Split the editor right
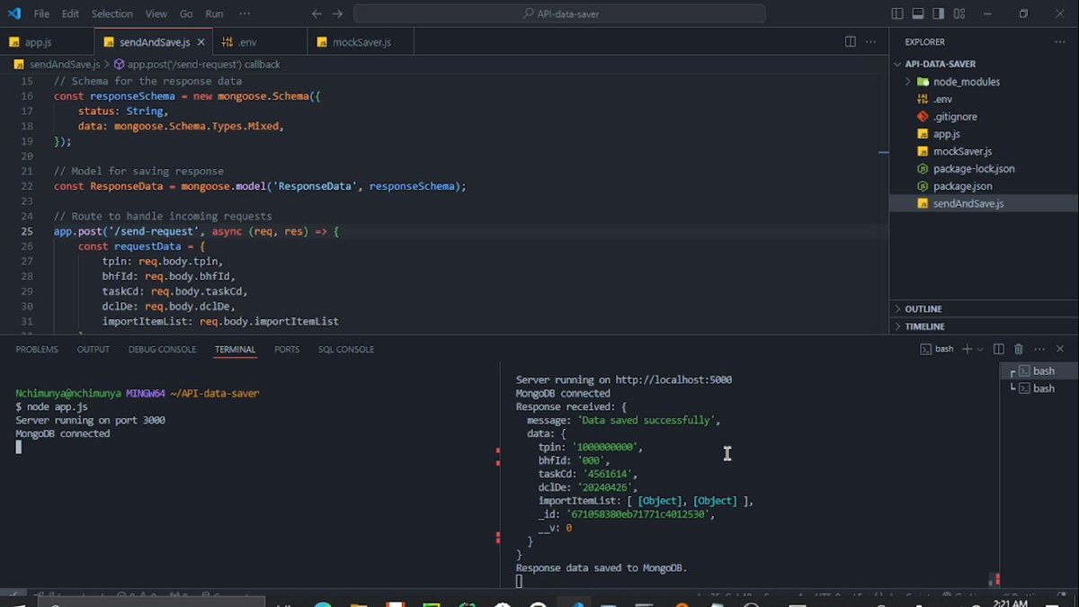1079x607 pixels. [851, 41]
